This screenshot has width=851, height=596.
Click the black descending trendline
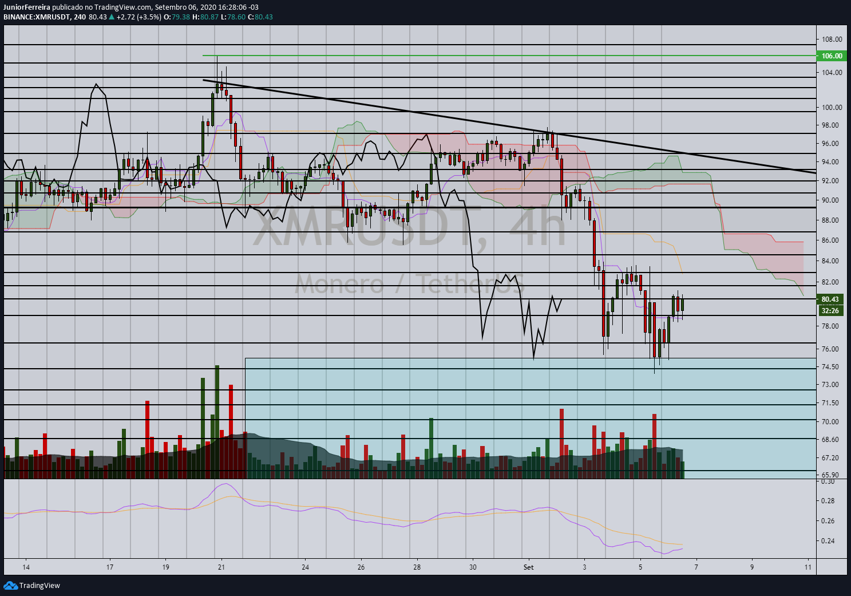click(x=509, y=126)
